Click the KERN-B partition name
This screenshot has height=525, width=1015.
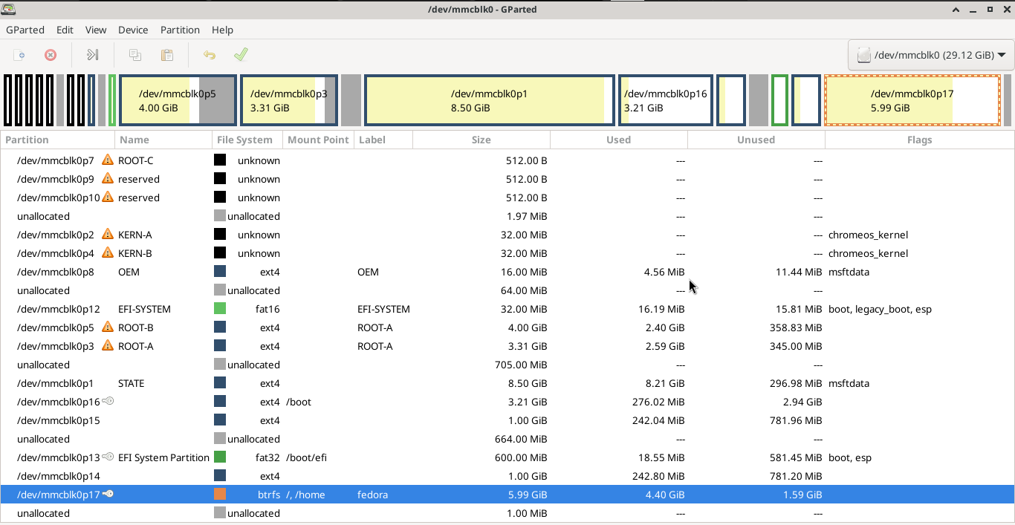[x=134, y=253]
